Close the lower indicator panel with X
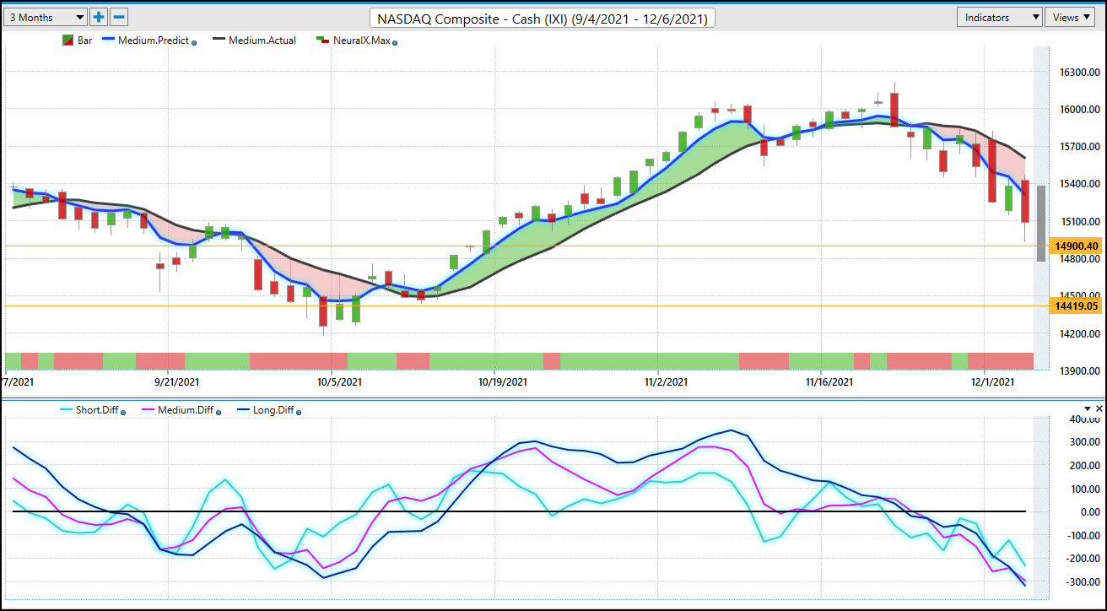Image resolution: width=1107 pixels, height=611 pixels. coord(1099,408)
